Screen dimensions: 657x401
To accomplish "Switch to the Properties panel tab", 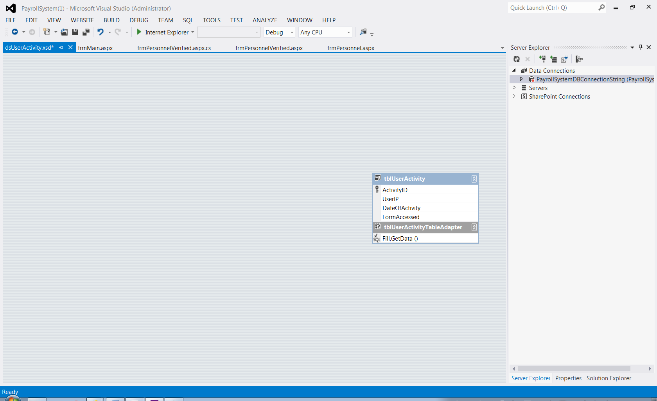I will tap(568, 378).
